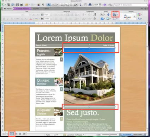The width and height of the screenshot is (150, 137).
Task: Collapse the ribbon with the chevron arrow
Action: [x=142, y=8]
